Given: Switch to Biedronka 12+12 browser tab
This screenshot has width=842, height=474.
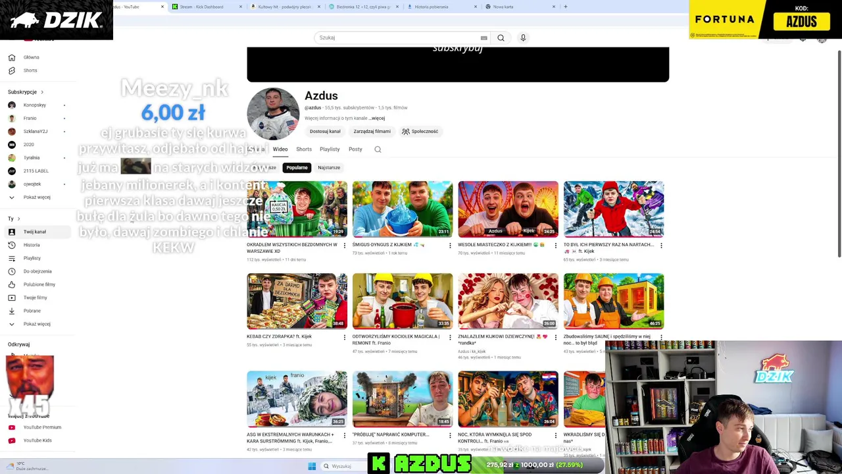Looking at the screenshot, I should (362, 7).
